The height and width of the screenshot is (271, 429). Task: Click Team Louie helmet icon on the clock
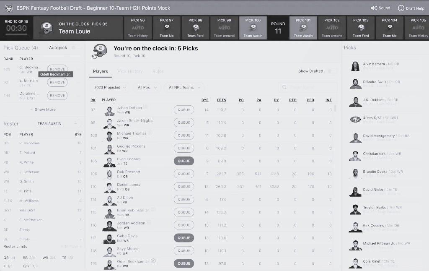[47, 28]
